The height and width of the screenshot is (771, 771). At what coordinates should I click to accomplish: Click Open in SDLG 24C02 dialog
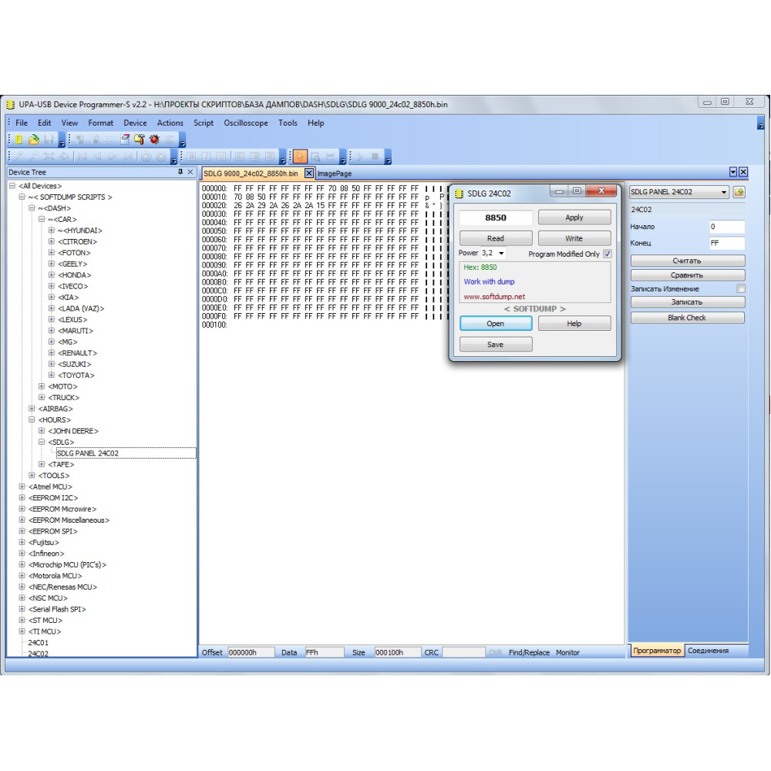click(x=496, y=324)
